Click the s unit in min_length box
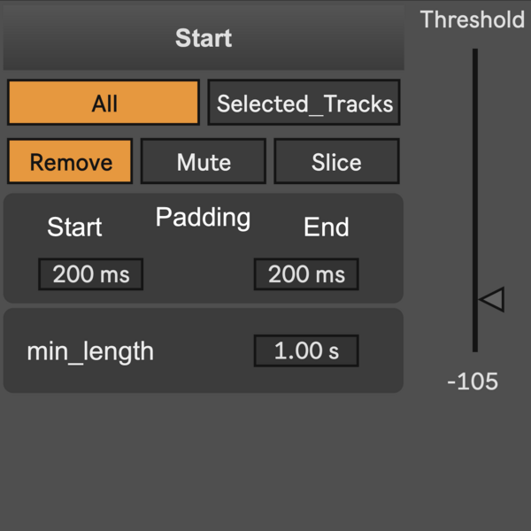Viewport: 531px width, 531px height. (x=334, y=351)
